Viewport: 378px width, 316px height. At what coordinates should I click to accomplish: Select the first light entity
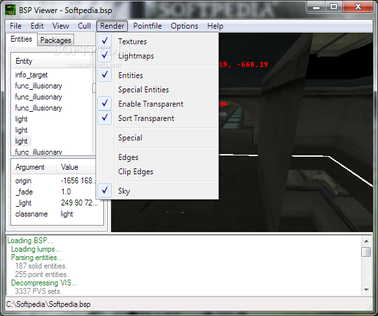click(x=21, y=119)
